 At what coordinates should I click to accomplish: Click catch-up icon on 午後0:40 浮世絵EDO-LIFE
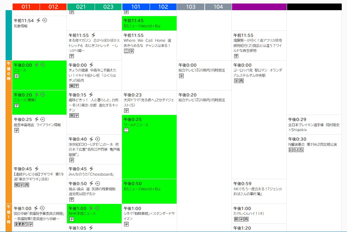click(x=97, y=139)
